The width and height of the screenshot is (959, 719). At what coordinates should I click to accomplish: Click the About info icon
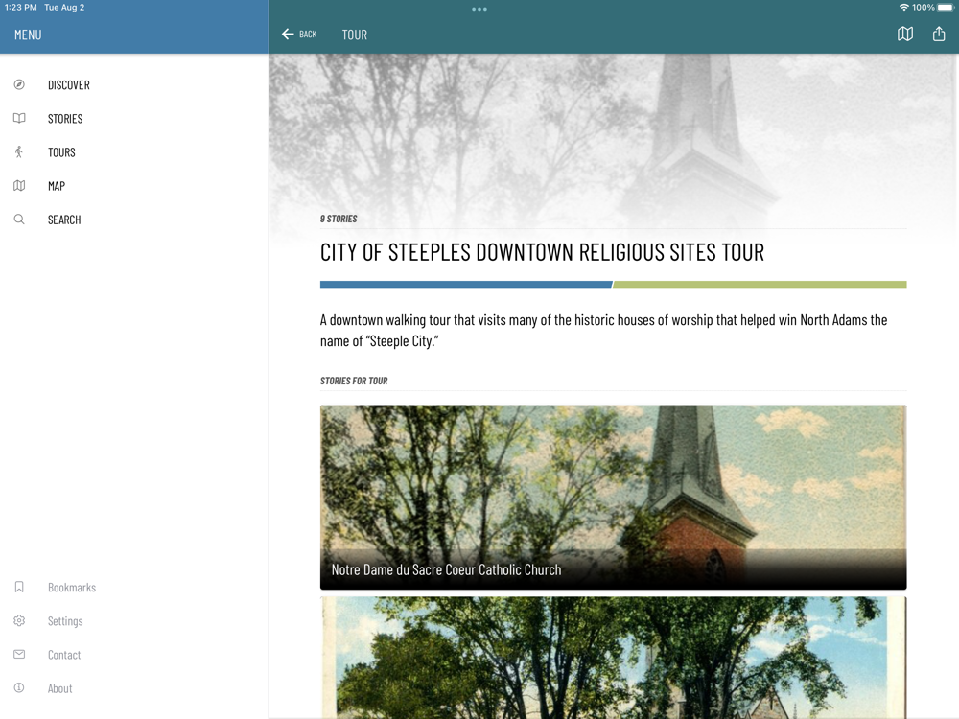tap(19, 688)
